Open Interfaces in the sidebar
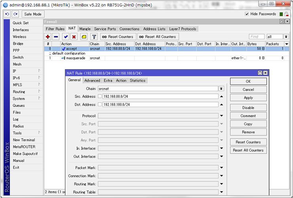 click(x=27, y=30)
